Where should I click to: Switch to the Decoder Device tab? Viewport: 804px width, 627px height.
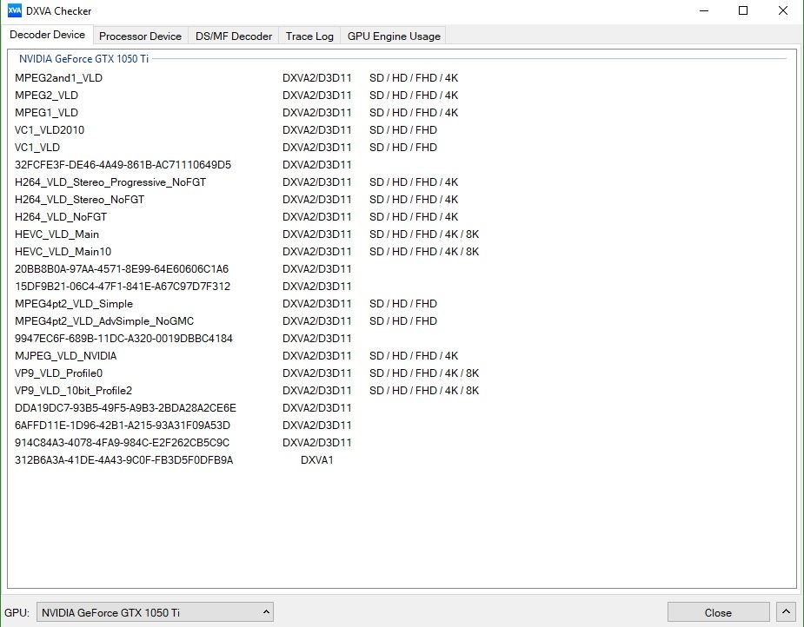[47, 35]
